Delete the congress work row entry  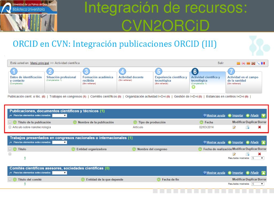pyautogui.click(x=260, y=154)
